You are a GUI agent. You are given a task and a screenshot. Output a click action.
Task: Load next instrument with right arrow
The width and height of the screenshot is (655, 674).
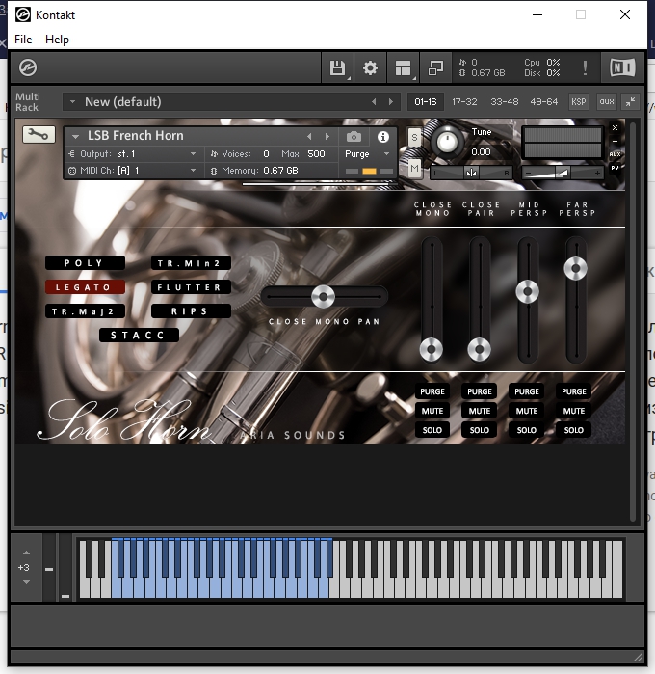pos(327,137)
